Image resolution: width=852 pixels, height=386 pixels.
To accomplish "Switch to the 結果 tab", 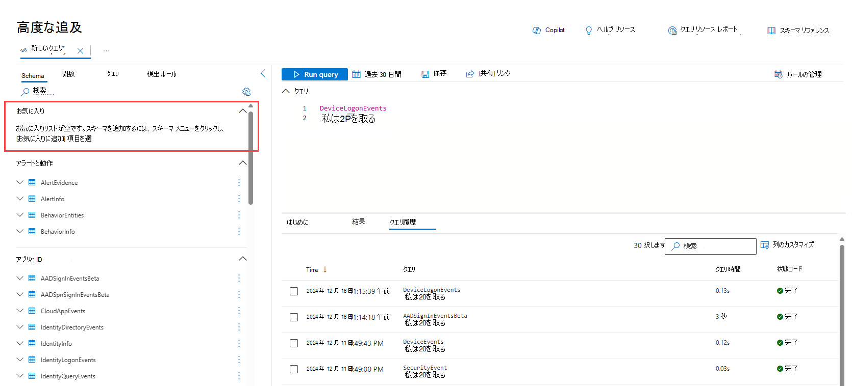I will click(359, 222).
